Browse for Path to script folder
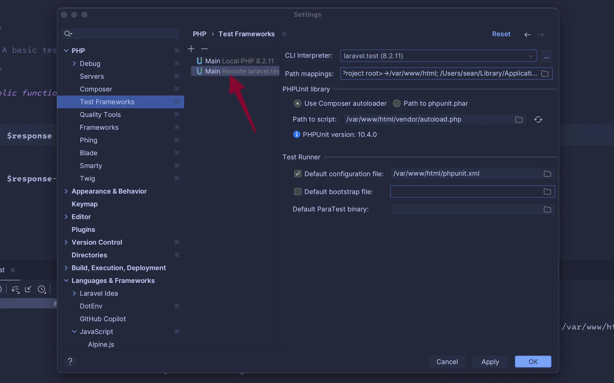The image size is (614, 383). (519, 119)
